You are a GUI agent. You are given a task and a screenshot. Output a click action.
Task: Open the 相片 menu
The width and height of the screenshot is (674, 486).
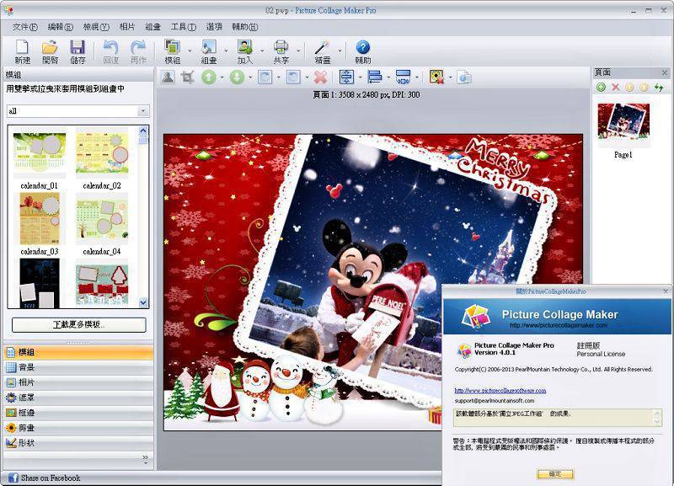(x=127, y=27)
